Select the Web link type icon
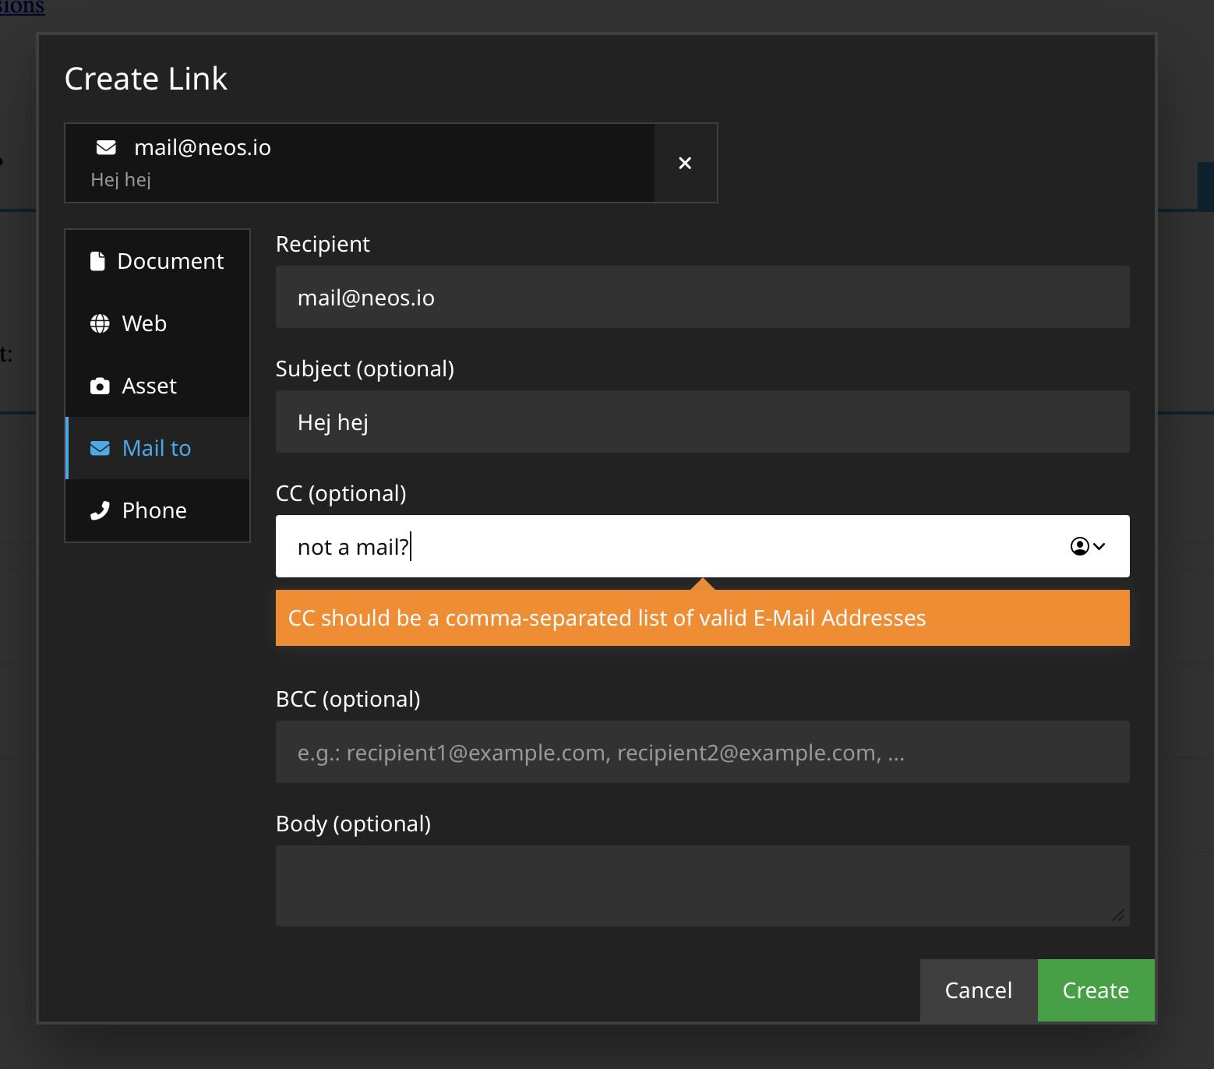This screenshot has width=1214, height=1069. point(98,323)
